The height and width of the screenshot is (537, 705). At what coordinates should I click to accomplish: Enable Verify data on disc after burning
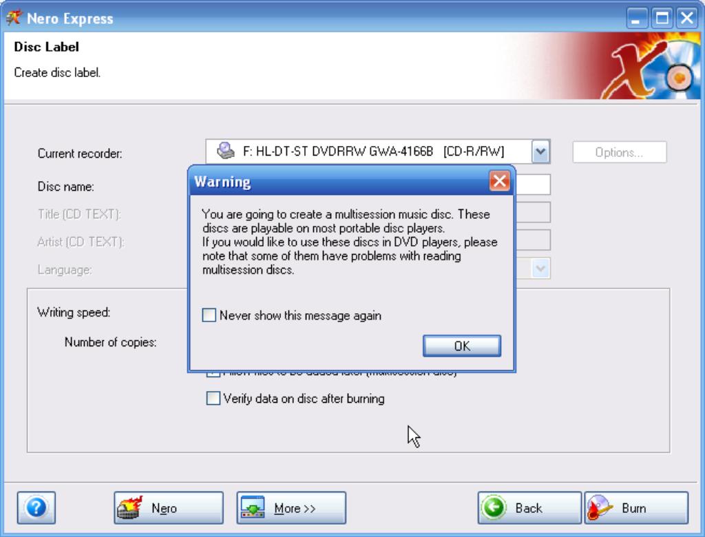(x=213, y=398)
